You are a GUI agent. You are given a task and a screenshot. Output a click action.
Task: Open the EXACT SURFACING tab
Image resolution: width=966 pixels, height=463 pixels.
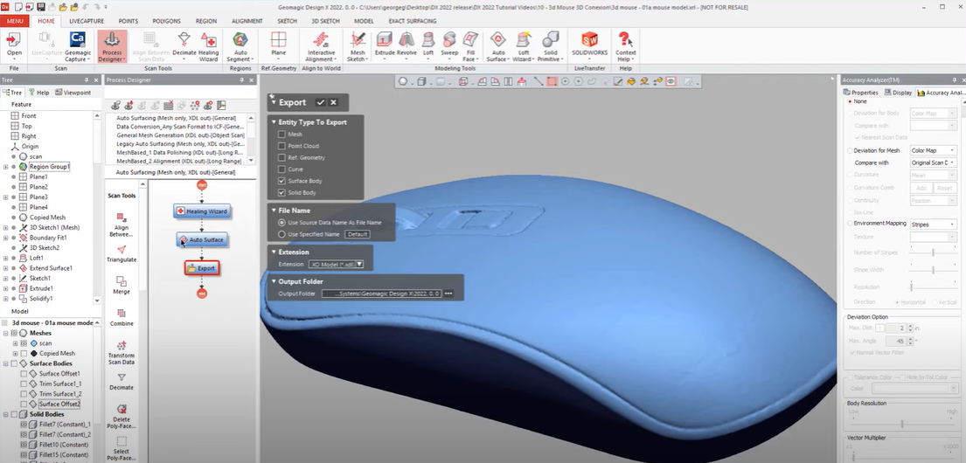(x=412, y=21)
